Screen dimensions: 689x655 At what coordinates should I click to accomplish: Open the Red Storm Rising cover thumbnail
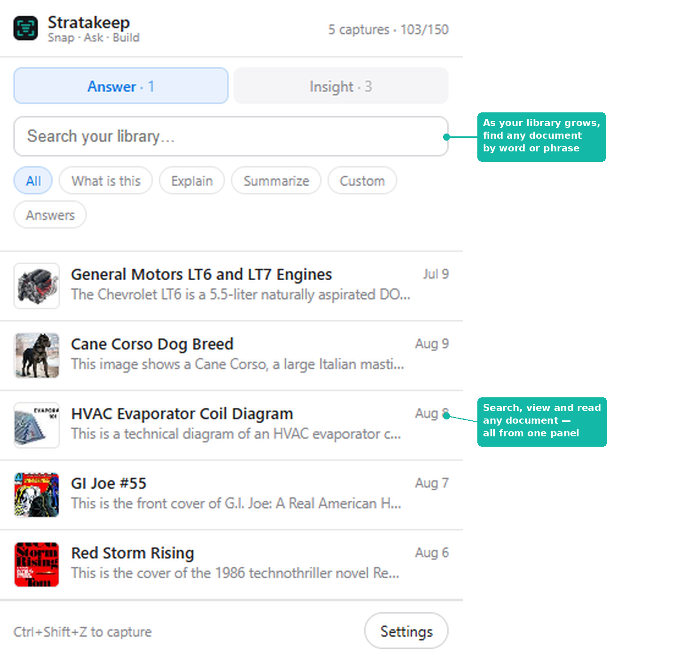(37, 564)
